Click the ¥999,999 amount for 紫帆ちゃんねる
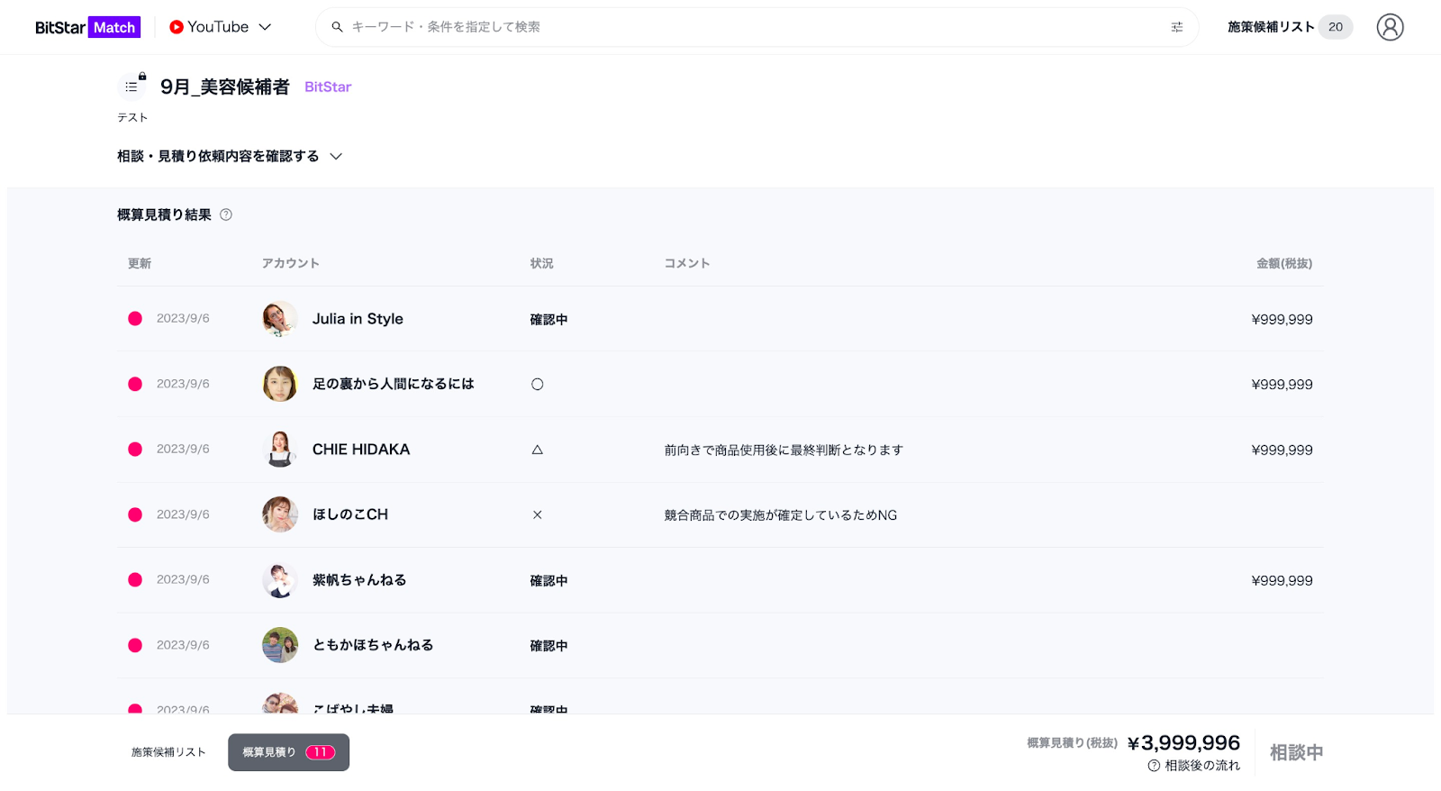1441x791 pixels. click(x=1282, y=581)
